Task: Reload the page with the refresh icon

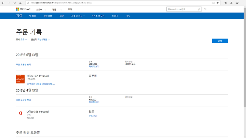Action: [15, 3]
